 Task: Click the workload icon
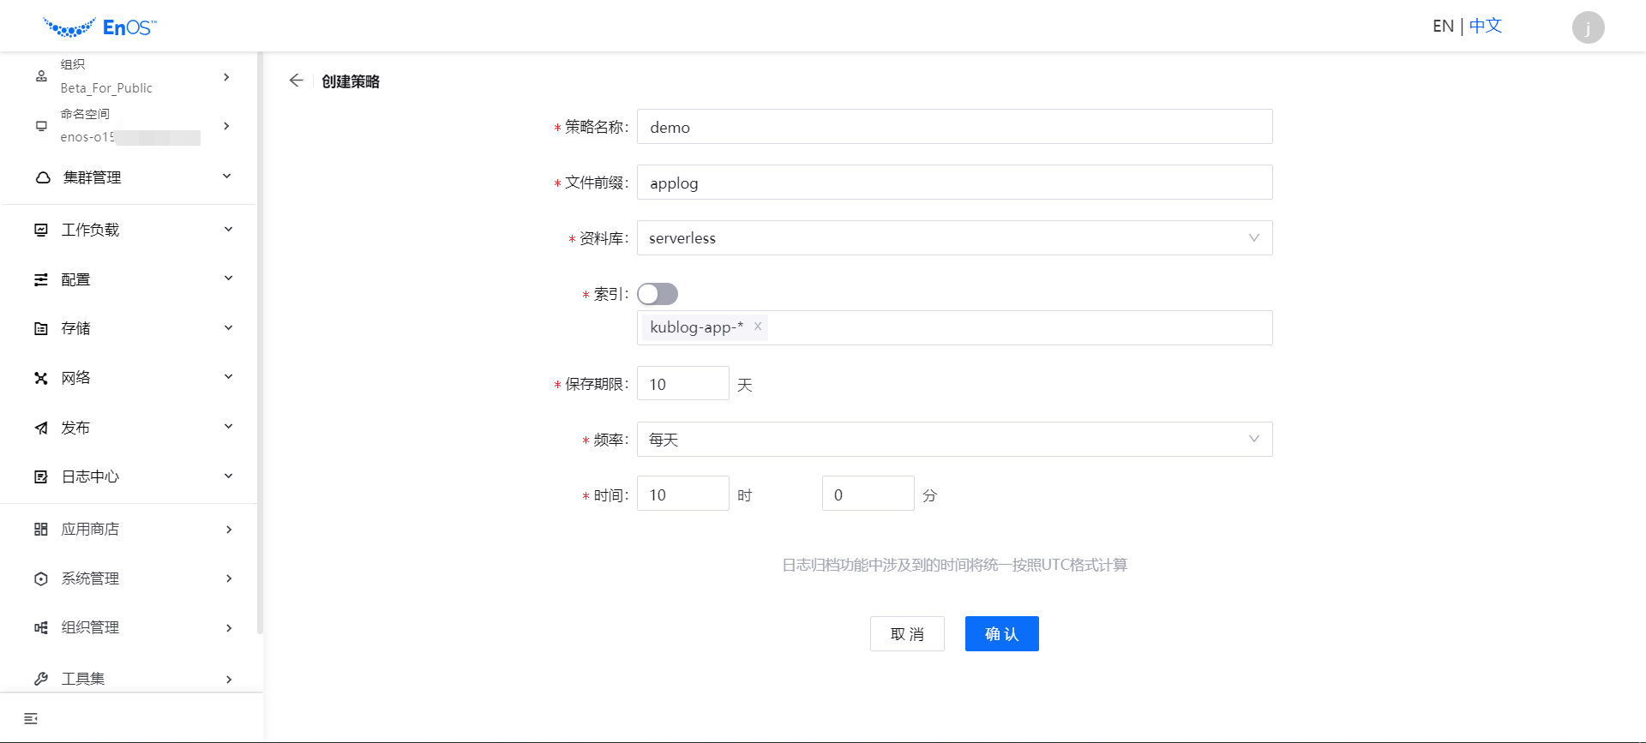click(41, 230)
